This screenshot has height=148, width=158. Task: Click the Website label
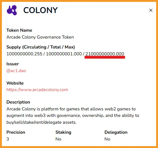point(15,83)
